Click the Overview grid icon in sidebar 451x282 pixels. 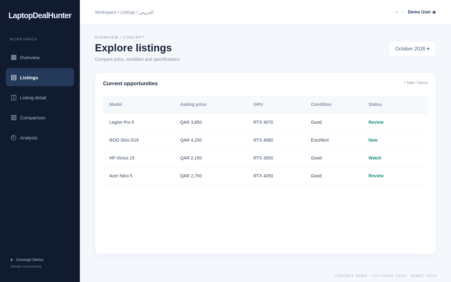pos(14,57)
